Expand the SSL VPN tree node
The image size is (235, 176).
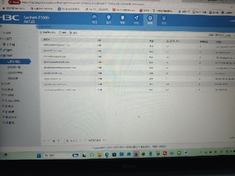(2, 100)
